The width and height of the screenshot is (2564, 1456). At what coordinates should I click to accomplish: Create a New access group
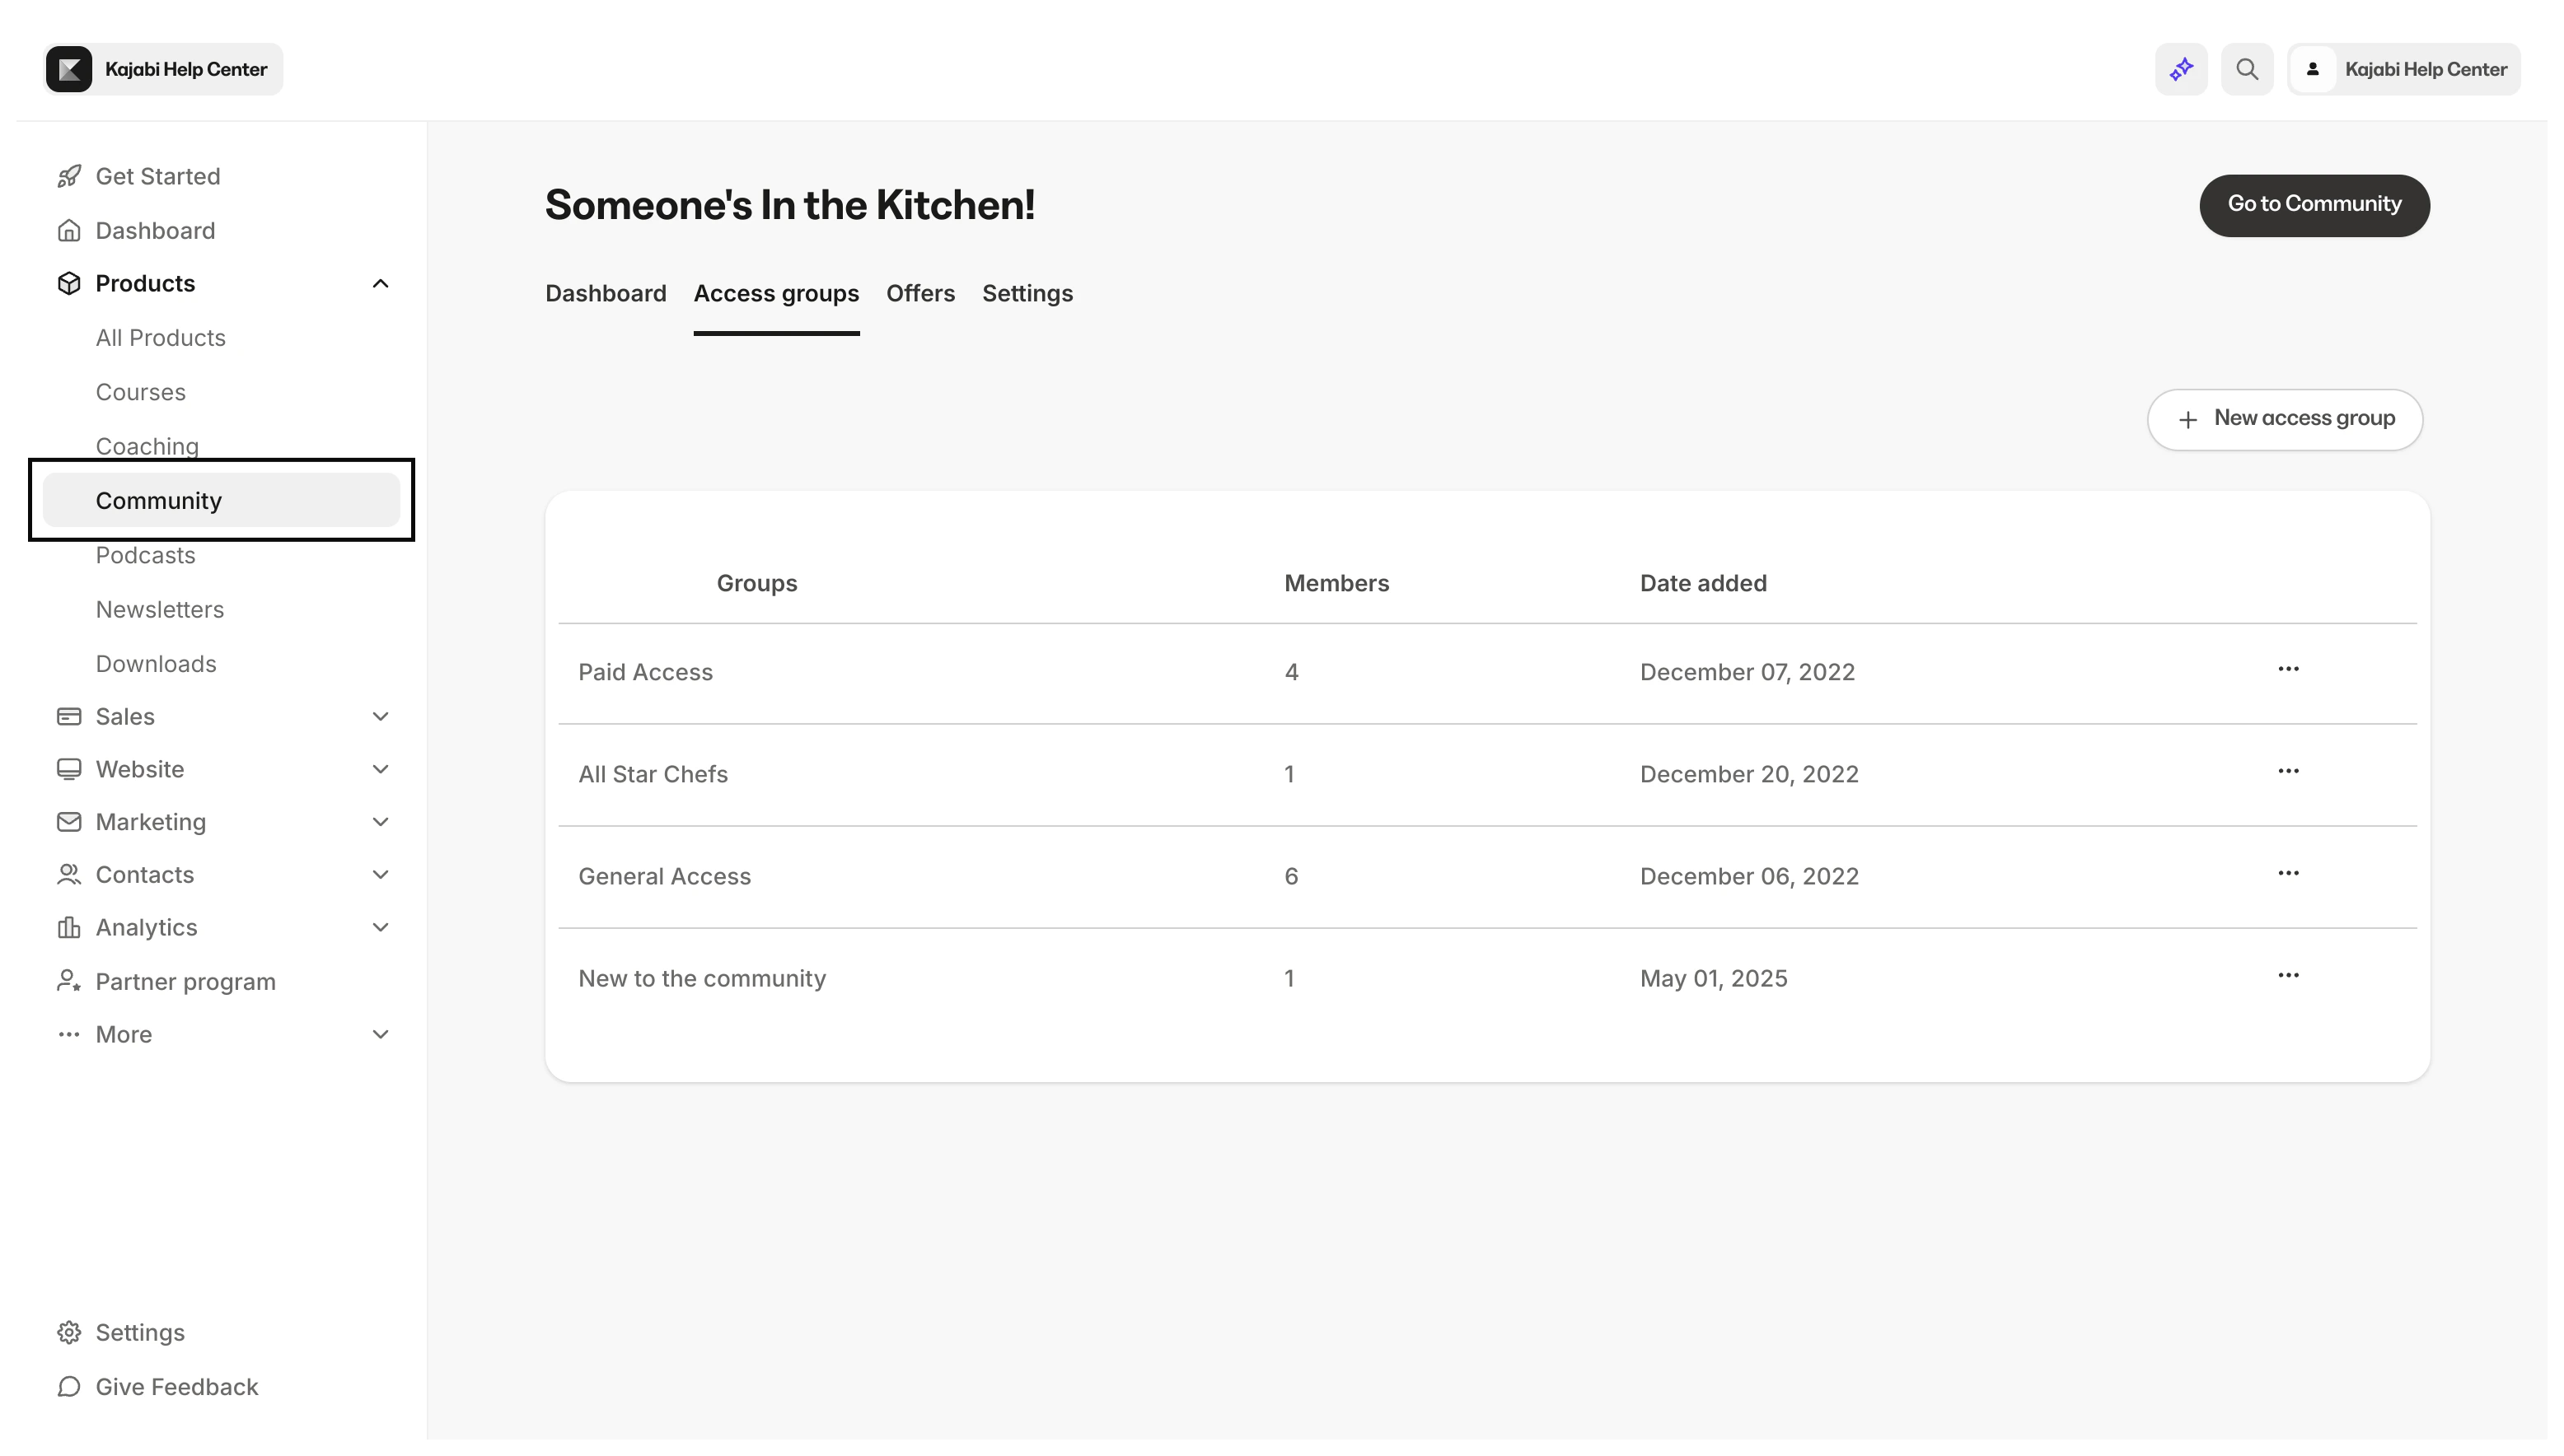pos(2284,419)
